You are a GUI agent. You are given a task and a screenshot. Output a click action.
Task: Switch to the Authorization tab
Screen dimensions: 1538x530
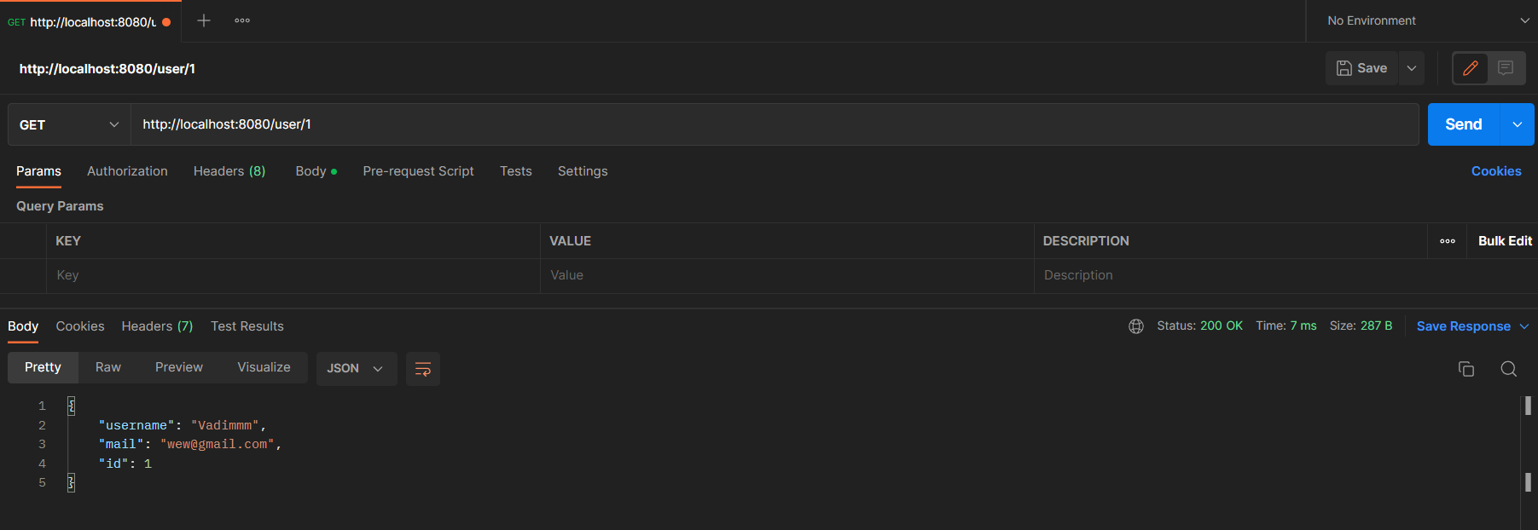(x=127, y=171)
